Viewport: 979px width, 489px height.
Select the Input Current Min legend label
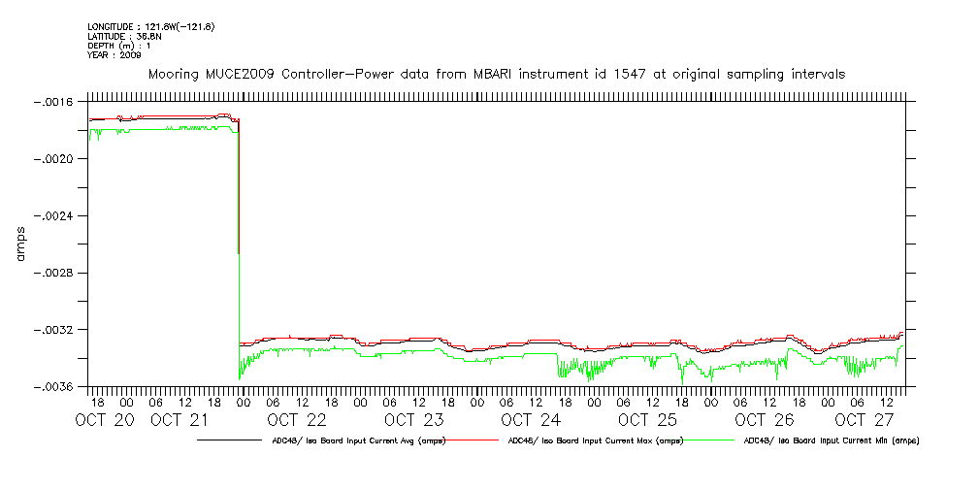pyautogui.click(x=831, y=440)
